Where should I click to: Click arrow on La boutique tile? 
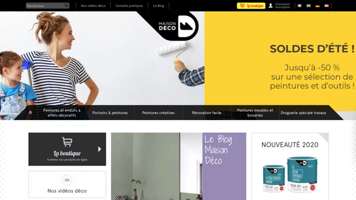99,149
